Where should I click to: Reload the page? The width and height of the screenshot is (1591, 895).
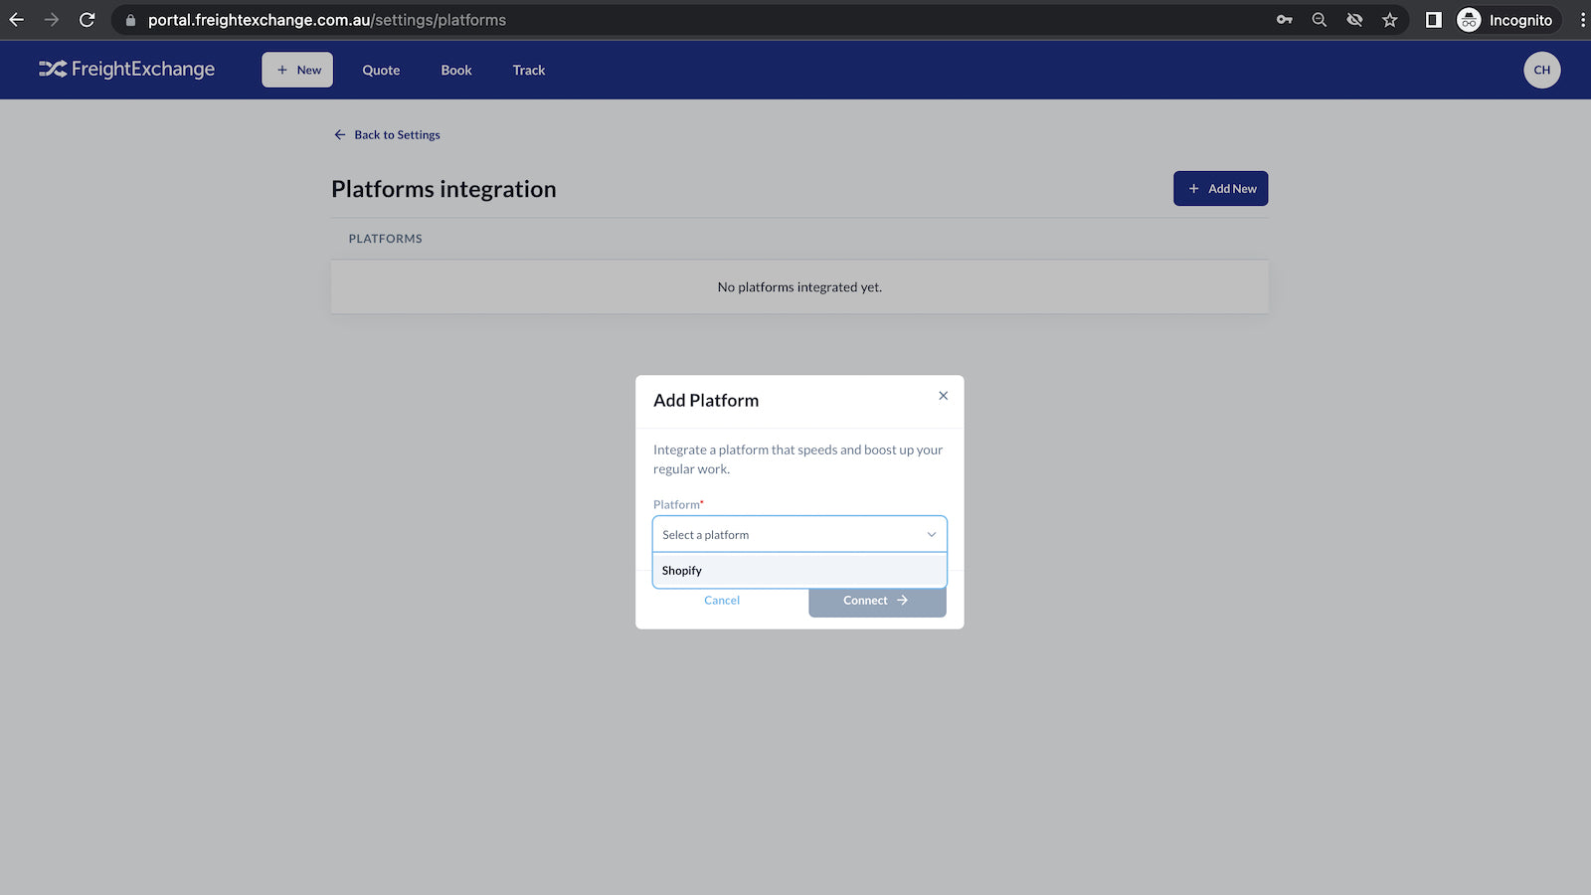(x=88, y=18)
